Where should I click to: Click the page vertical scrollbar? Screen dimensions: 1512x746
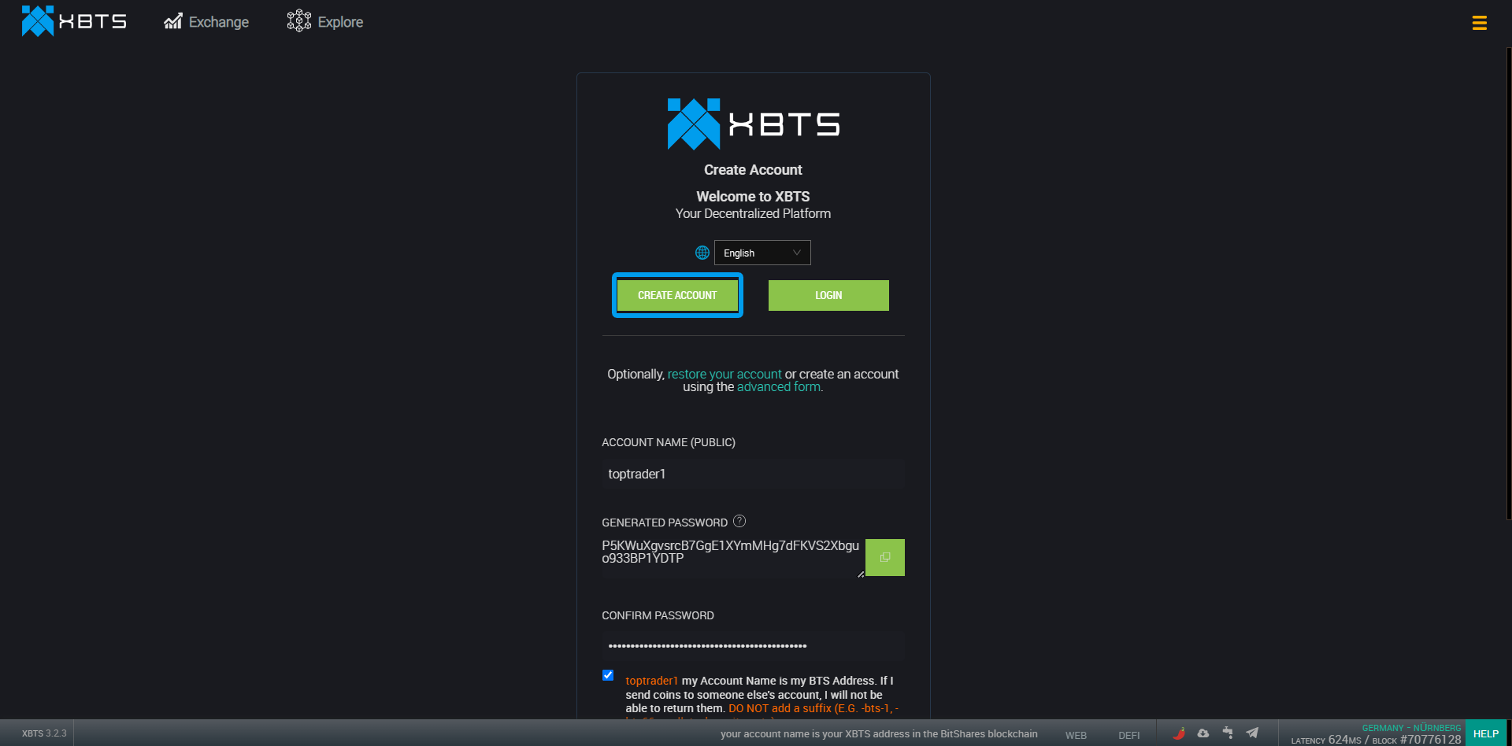[x=1508, y=283]
